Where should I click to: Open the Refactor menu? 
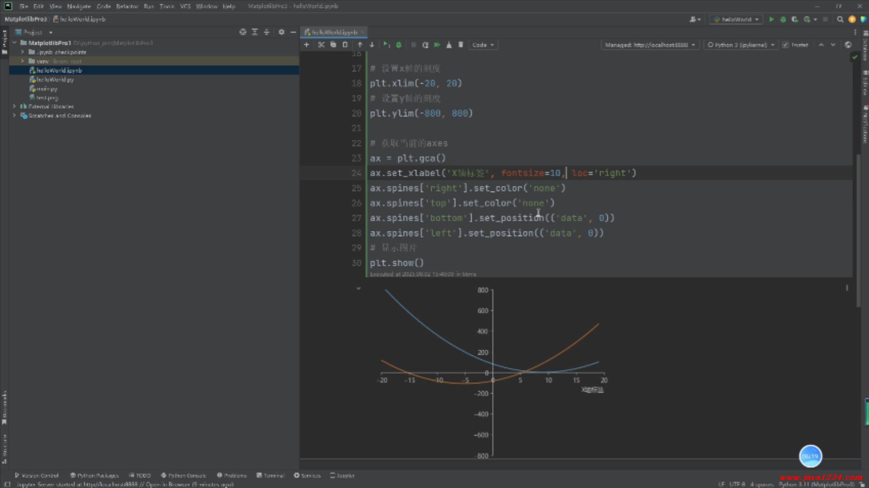coord(127,6)
